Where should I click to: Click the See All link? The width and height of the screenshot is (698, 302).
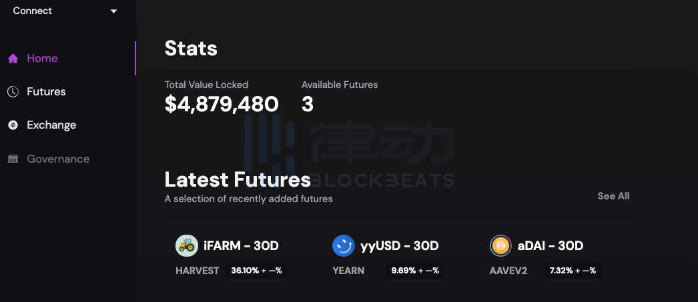point(613,196)
